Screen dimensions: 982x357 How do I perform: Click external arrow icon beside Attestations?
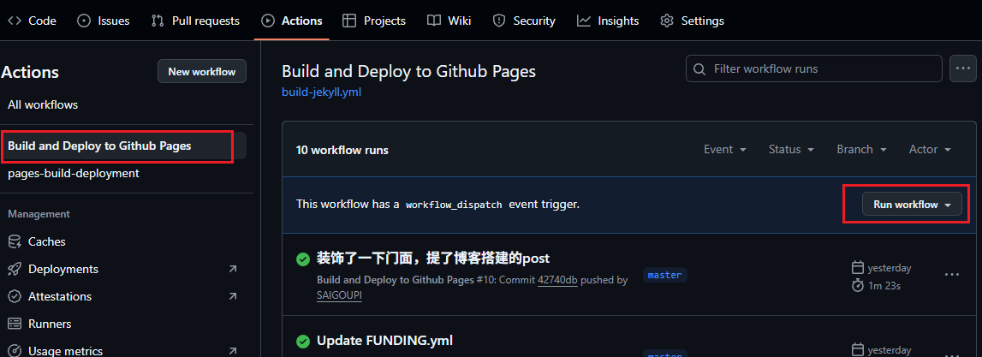(233, 296)
